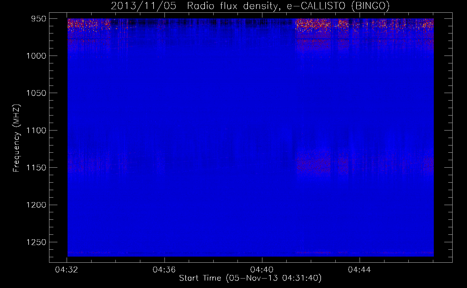Click the 1250 frequency tick label
Screen dimensions: 467x288
click(x=36, y=242)
